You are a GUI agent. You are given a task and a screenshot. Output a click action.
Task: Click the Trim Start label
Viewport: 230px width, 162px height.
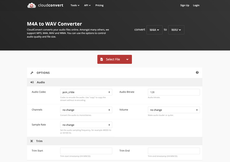coord(37,151)
